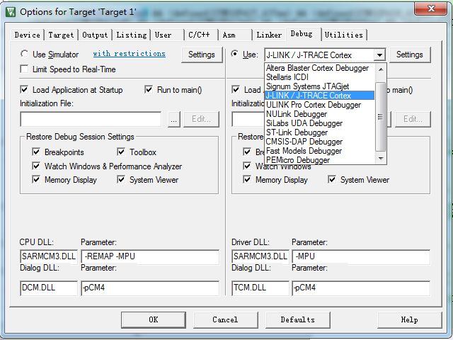Toggle the right-side Load Application checkbox

236,89
